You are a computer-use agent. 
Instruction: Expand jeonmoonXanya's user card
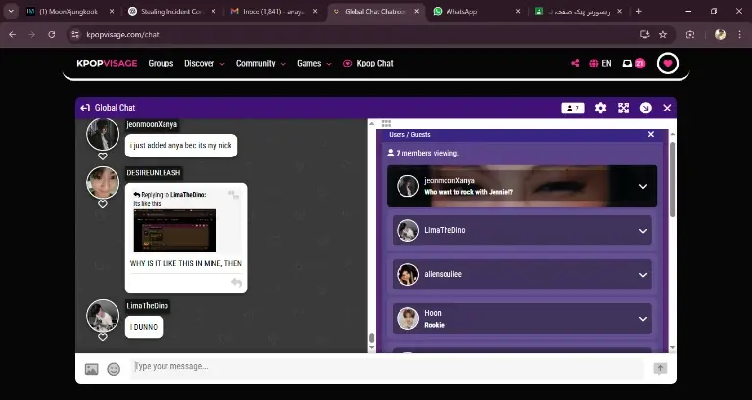click(643, 187)
